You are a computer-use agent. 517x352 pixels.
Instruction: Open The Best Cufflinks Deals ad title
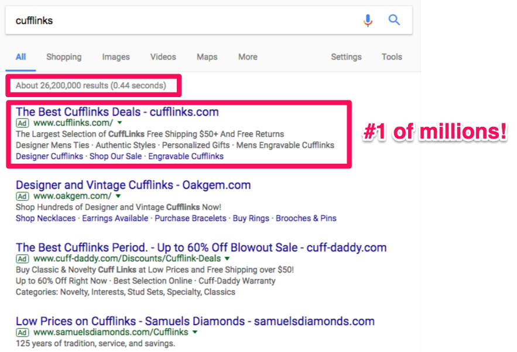click(x=117, y=112)
